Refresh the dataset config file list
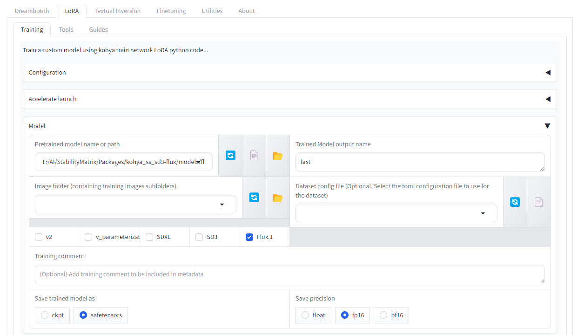This screenshot has height=335, width=584. (515, 202)
